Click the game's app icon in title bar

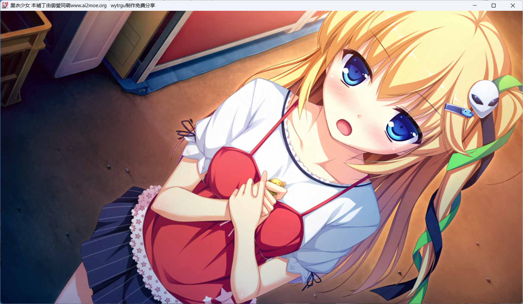click(5, 5)
